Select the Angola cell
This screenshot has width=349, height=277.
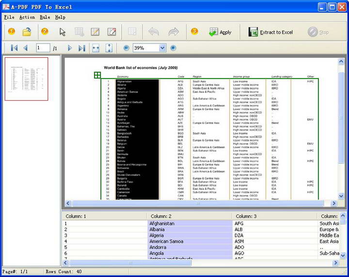coord(190,253)
